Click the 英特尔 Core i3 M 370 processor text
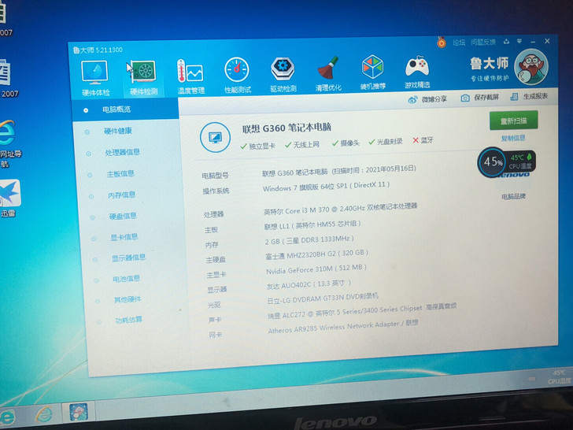The width and height of the screenshot is (573, 430). [341, 209]
